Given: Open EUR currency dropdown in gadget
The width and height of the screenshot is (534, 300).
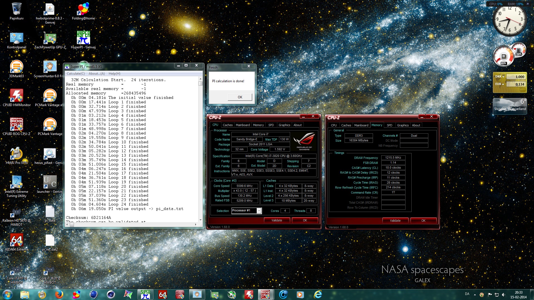Looking at the screenshot, I should [x=500, y=84].
